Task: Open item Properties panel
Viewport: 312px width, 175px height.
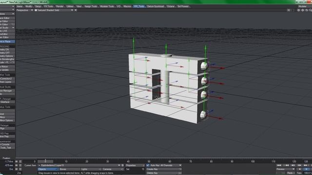Action: pyautogui.click(x=135, y=165)
